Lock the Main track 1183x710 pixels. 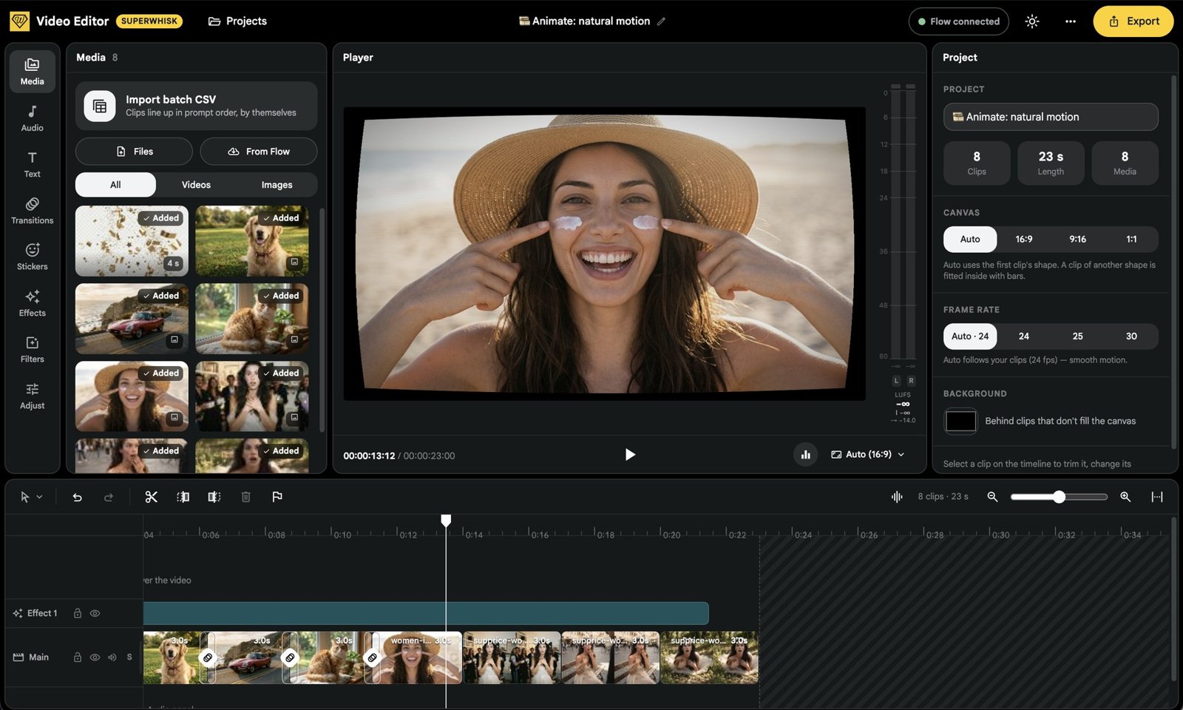point(77,657)
